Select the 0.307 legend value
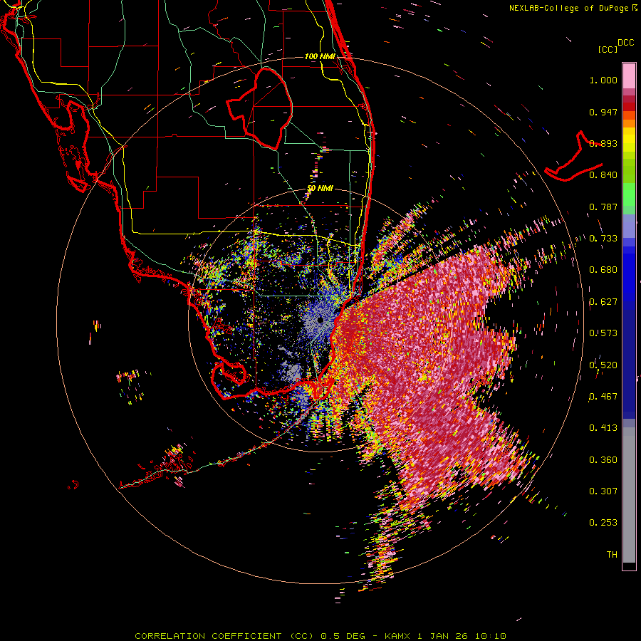641x641 pixels. [603, 491]
